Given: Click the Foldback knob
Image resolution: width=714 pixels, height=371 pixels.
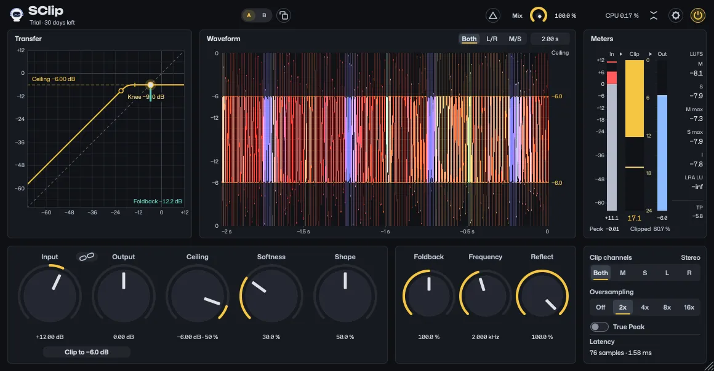Looking at the screenshot, I should (x=428, y=296).
